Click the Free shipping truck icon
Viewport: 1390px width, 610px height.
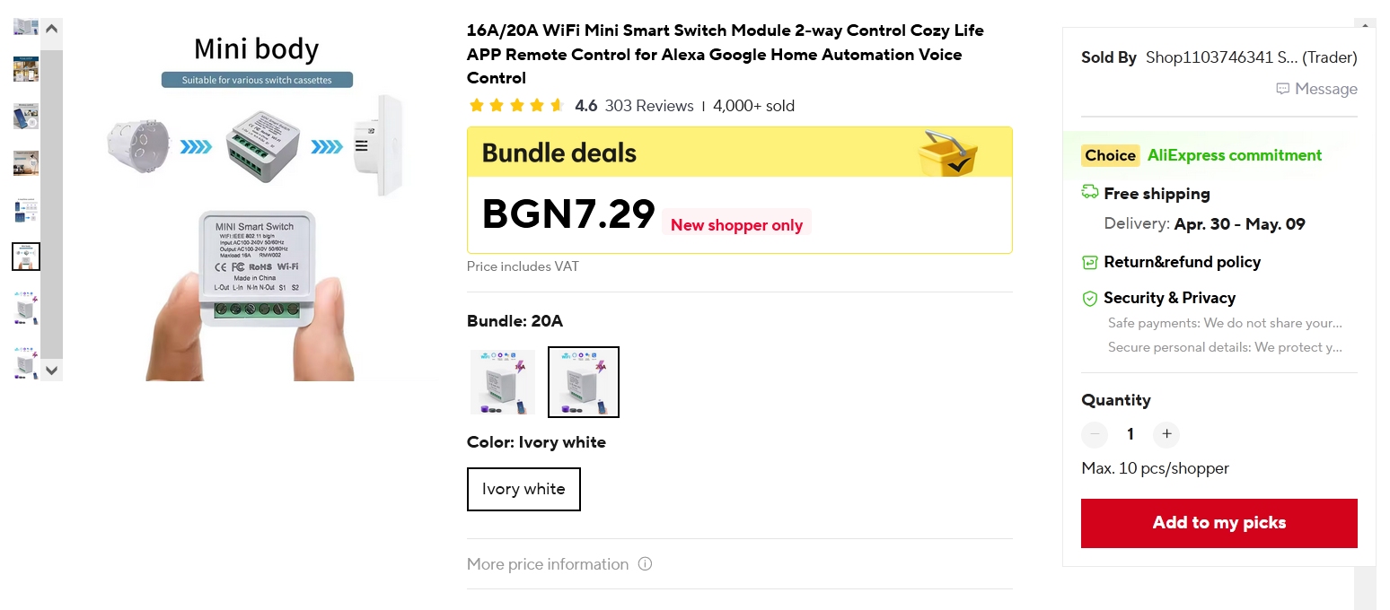click(x=1089, y=192)
